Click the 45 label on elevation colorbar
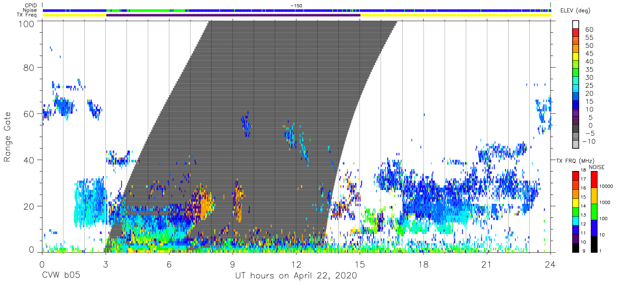 589,53
